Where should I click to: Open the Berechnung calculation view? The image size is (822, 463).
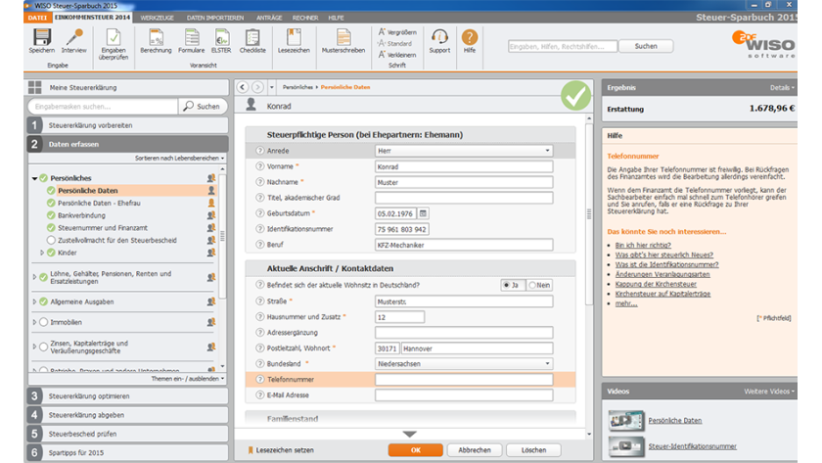[x=156, y=37]
